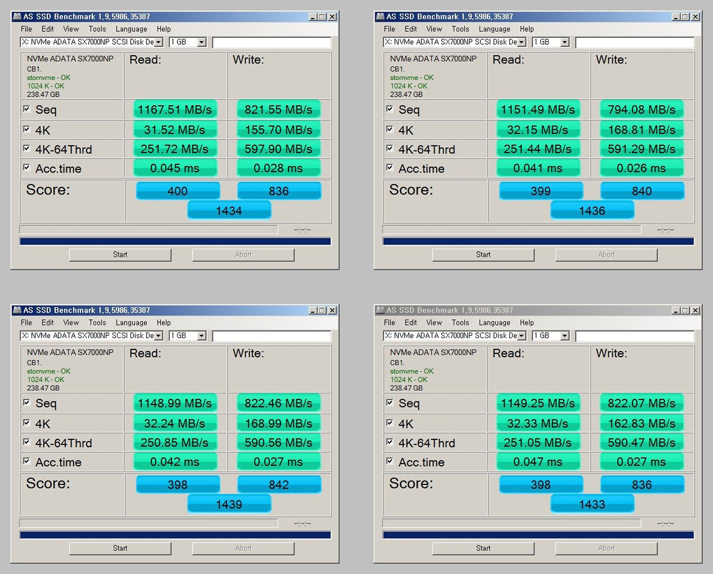Viewport: 713px width, 574px height.
Task: Disable Acc.time test in top-left window
Action: [27, 167]
